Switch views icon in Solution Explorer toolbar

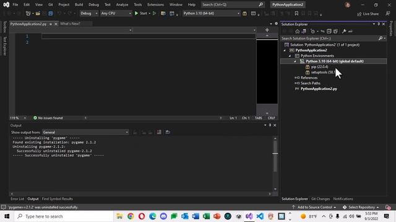pyautogui.click(x=304, y=31)
